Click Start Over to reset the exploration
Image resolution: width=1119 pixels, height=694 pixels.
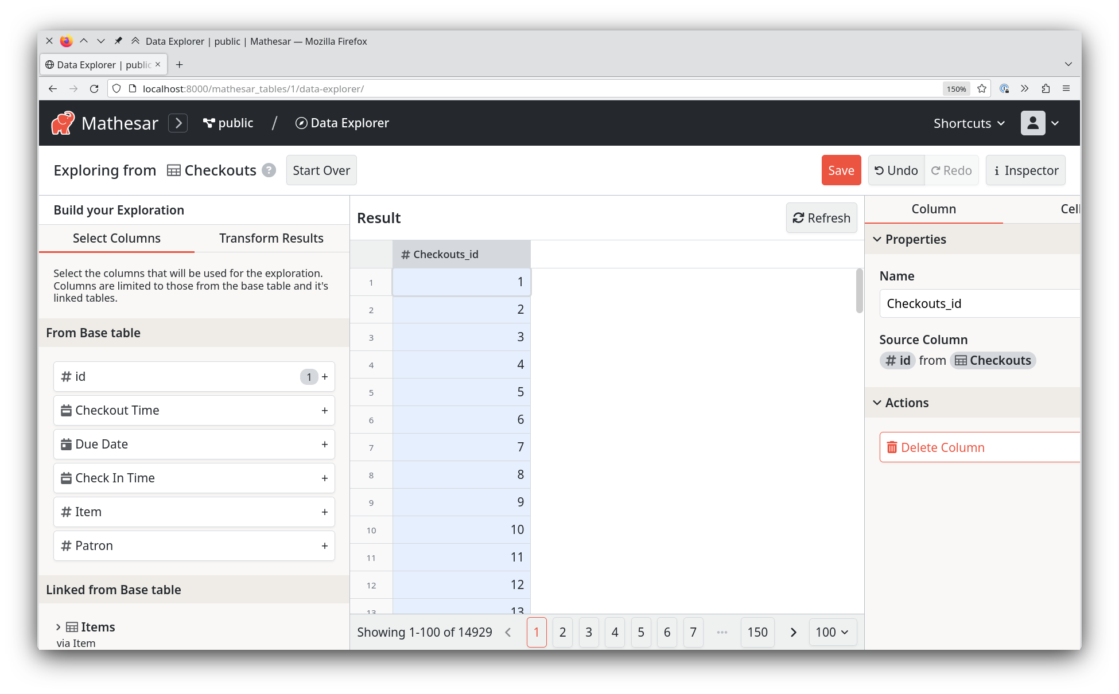tap(321, 170)
